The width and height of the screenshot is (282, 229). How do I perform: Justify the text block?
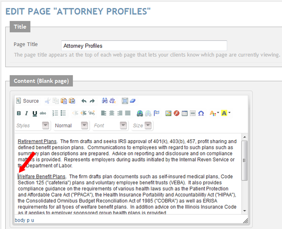128,113
